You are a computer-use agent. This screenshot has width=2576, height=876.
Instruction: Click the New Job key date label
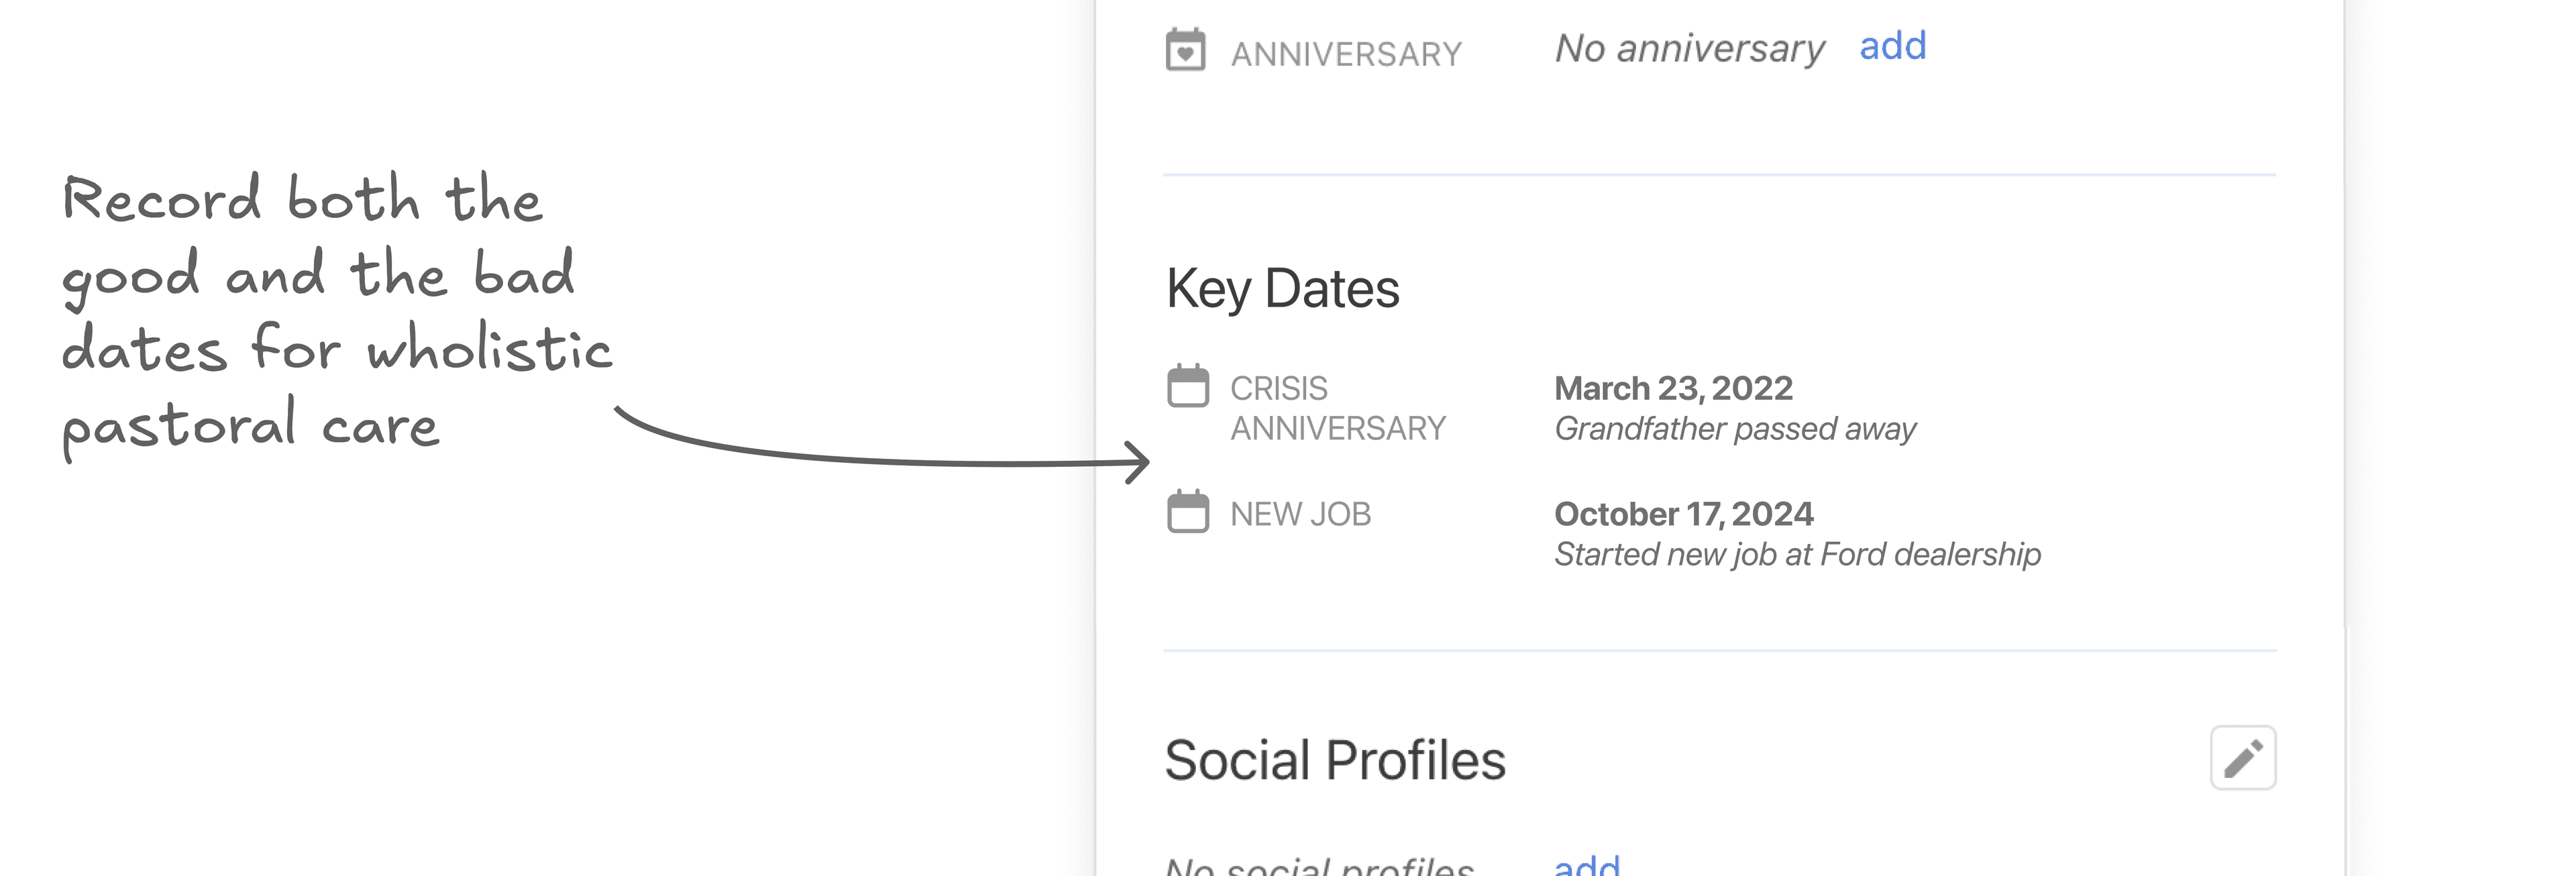coord(1300,513)
